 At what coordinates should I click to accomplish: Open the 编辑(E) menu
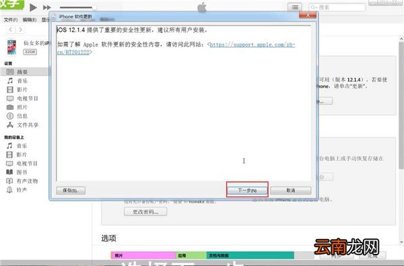(30, 20)
